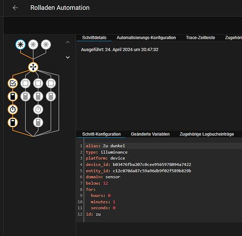
Task: Click line number 12 in the editor gutter
Action: tap(80, 214)
